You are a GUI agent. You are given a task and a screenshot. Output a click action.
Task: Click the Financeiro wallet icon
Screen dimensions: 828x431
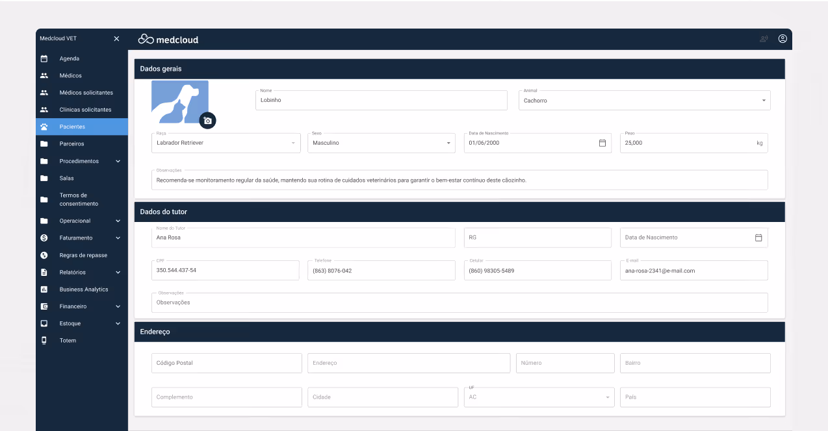pyautogui.click(x=44, y=306)
